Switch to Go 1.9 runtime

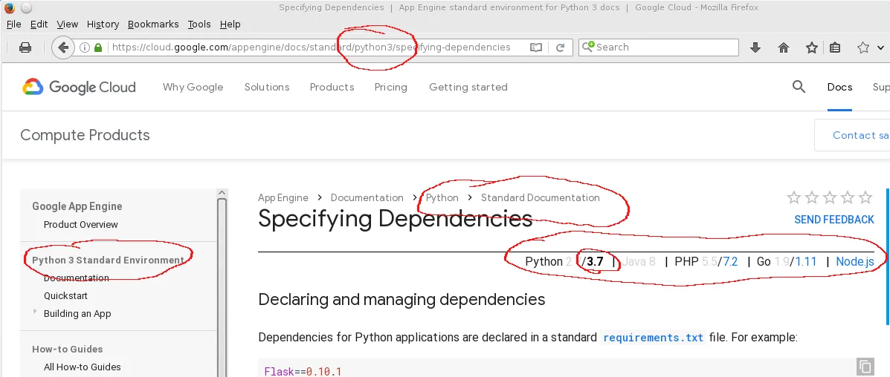click(x=781, y=261)
